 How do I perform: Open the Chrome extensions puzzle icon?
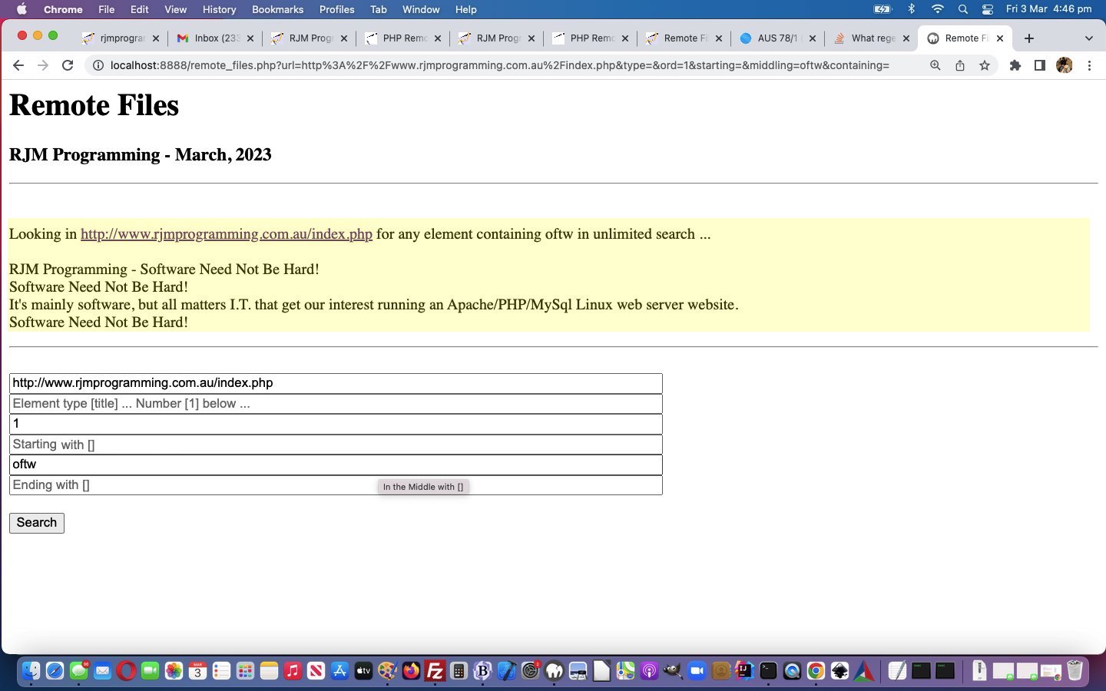pos(1015,65)
